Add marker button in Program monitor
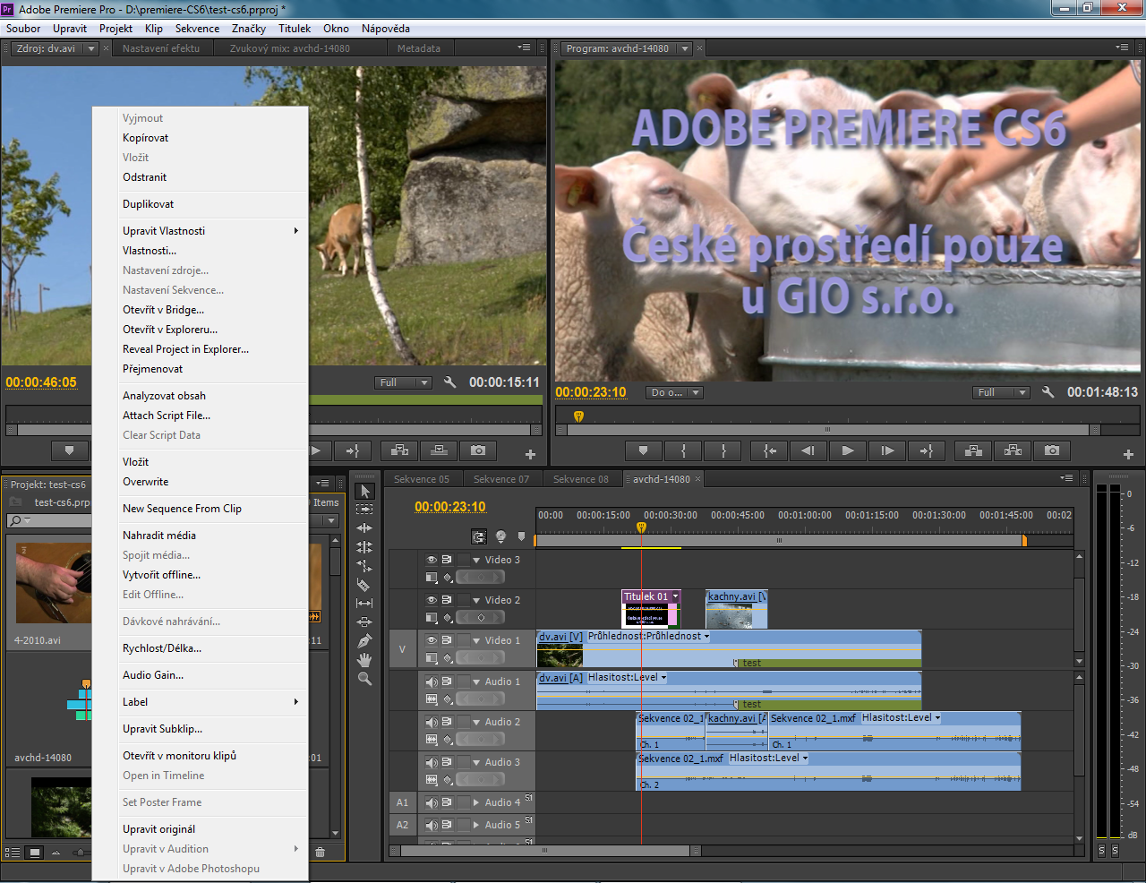Screen dimensions: 1146x883 pyautogui.click(x=643, y=450)
